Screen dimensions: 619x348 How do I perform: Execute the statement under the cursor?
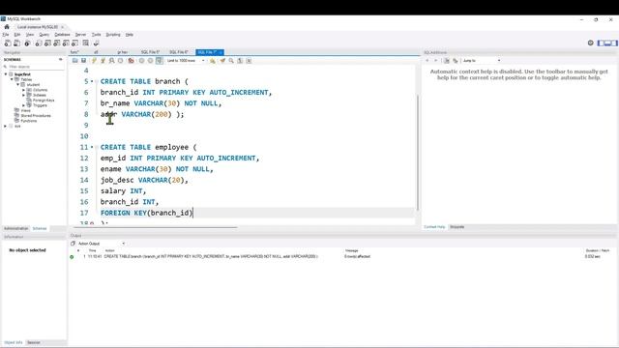(103, 61)
